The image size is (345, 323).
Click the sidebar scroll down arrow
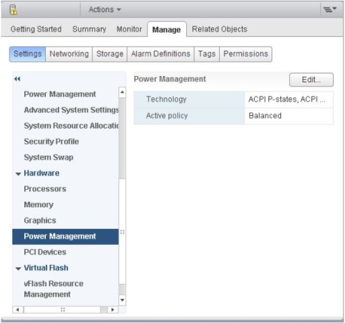pyautogui.click(x=122, y=300)
